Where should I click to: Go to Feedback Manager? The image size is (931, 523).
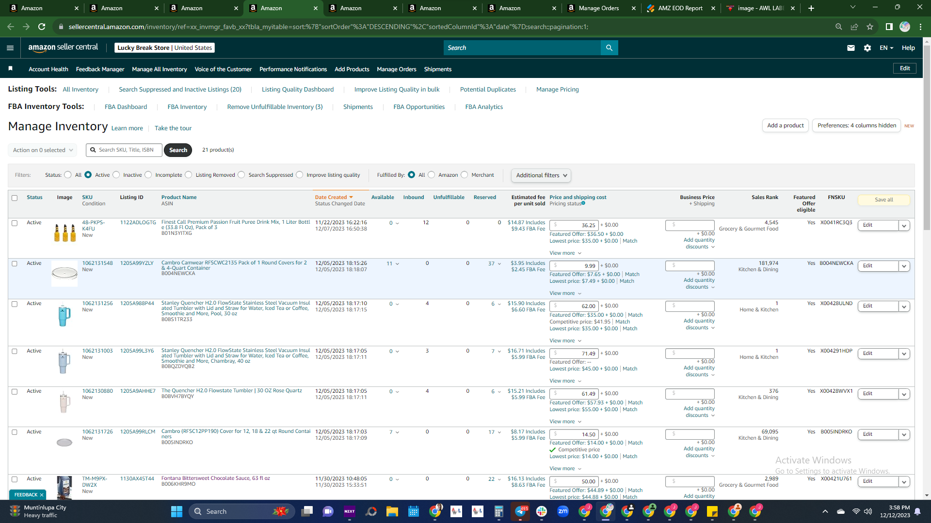(100, 69)
